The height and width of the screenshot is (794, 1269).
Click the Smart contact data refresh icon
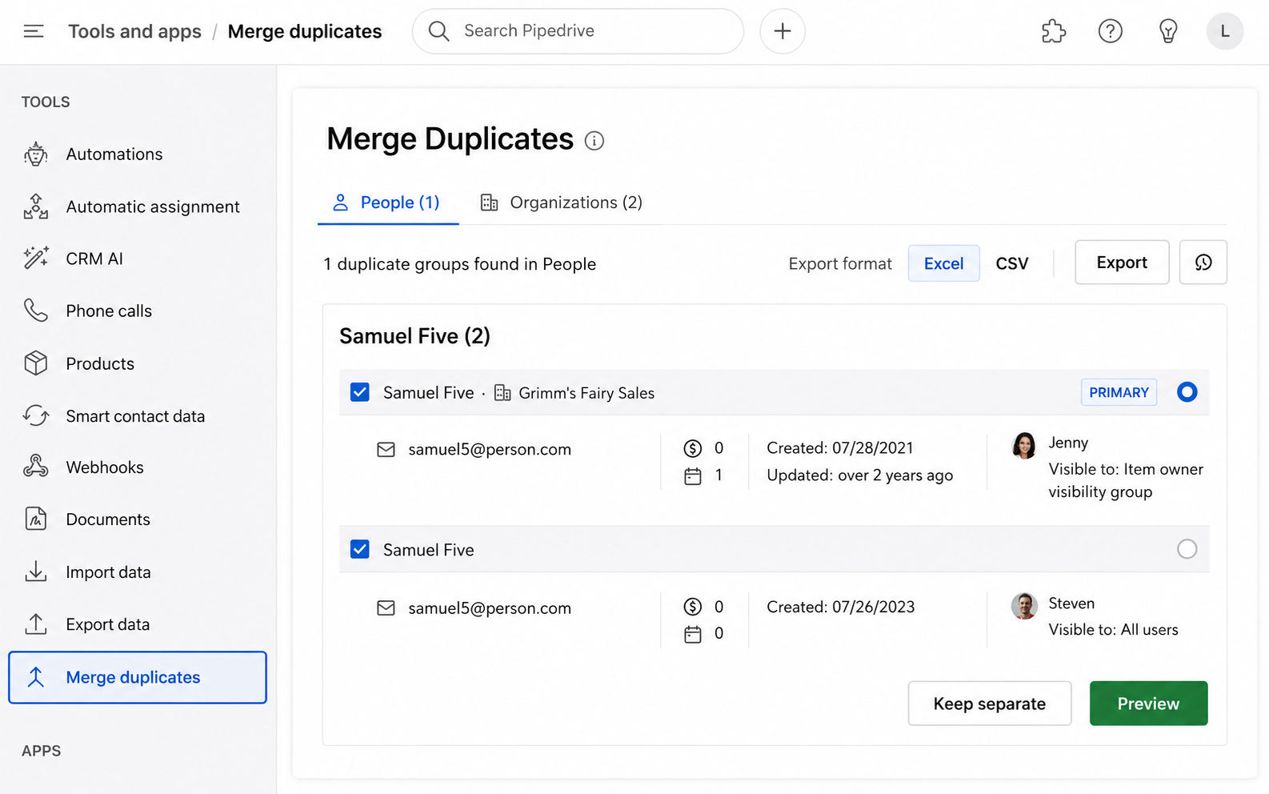(x=36, y=415)
